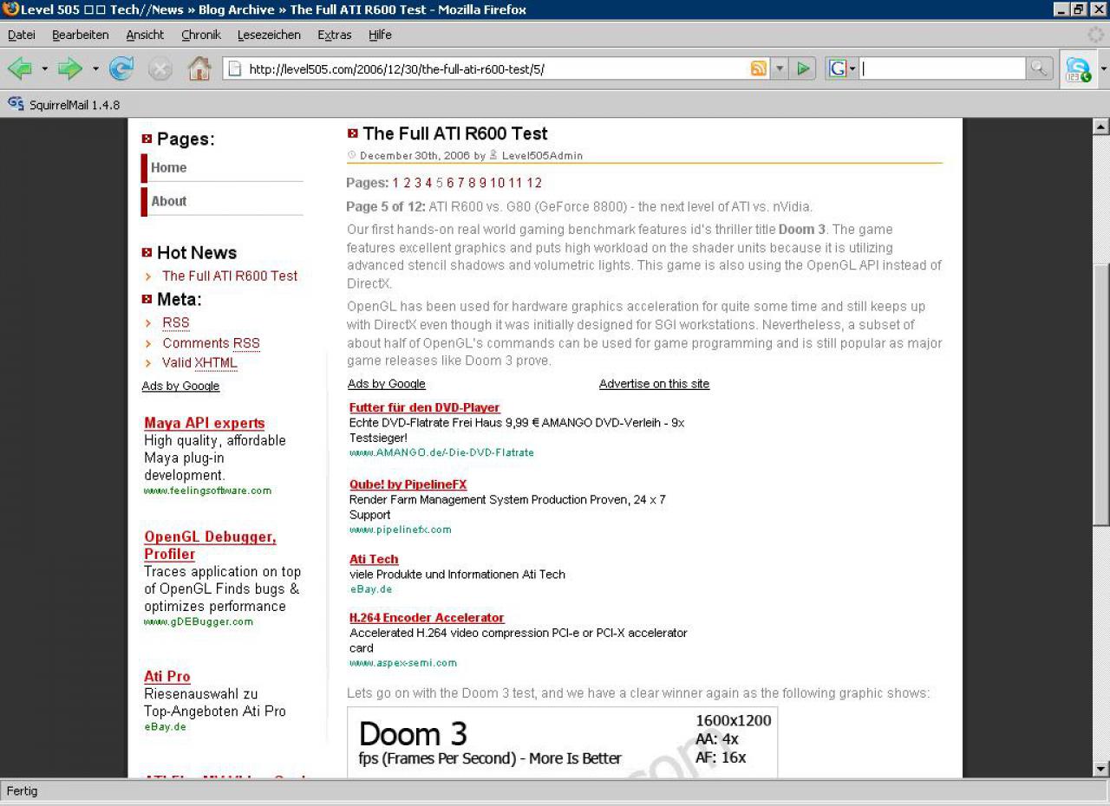Click the scrollbar up arrow
The image size is (1110, 806).
click(1101, 127)
